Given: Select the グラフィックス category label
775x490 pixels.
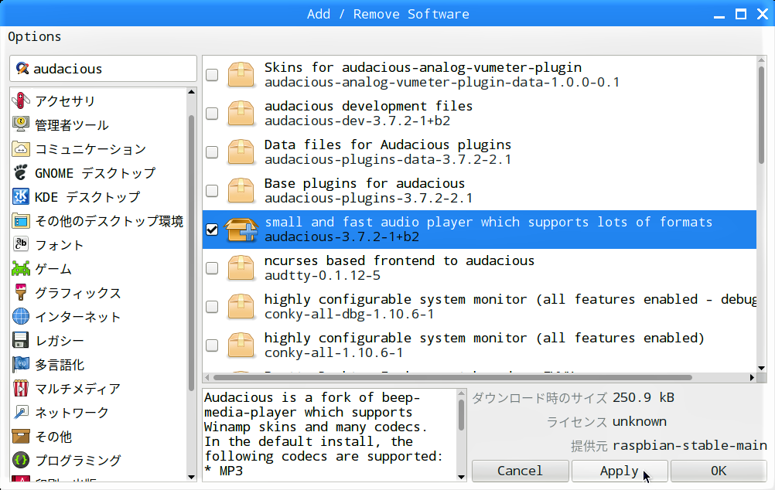Looking at the screenshot, I should point(77,293).
